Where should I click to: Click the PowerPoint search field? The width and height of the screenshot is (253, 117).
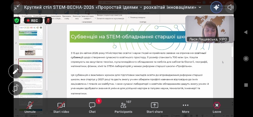coord(125,3)
